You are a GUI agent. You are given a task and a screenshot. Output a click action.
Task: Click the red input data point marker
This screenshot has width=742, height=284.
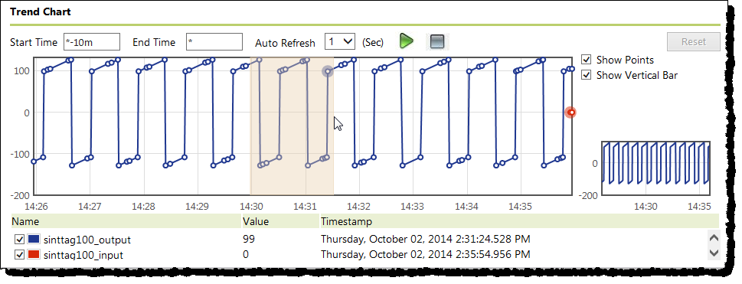pyautogui.click(x=571, y=113)
